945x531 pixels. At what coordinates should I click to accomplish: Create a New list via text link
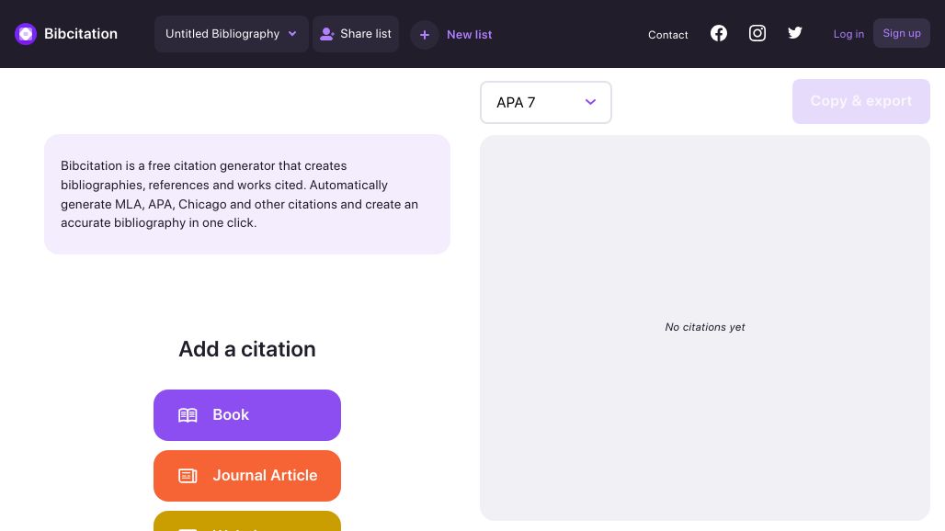470,35
